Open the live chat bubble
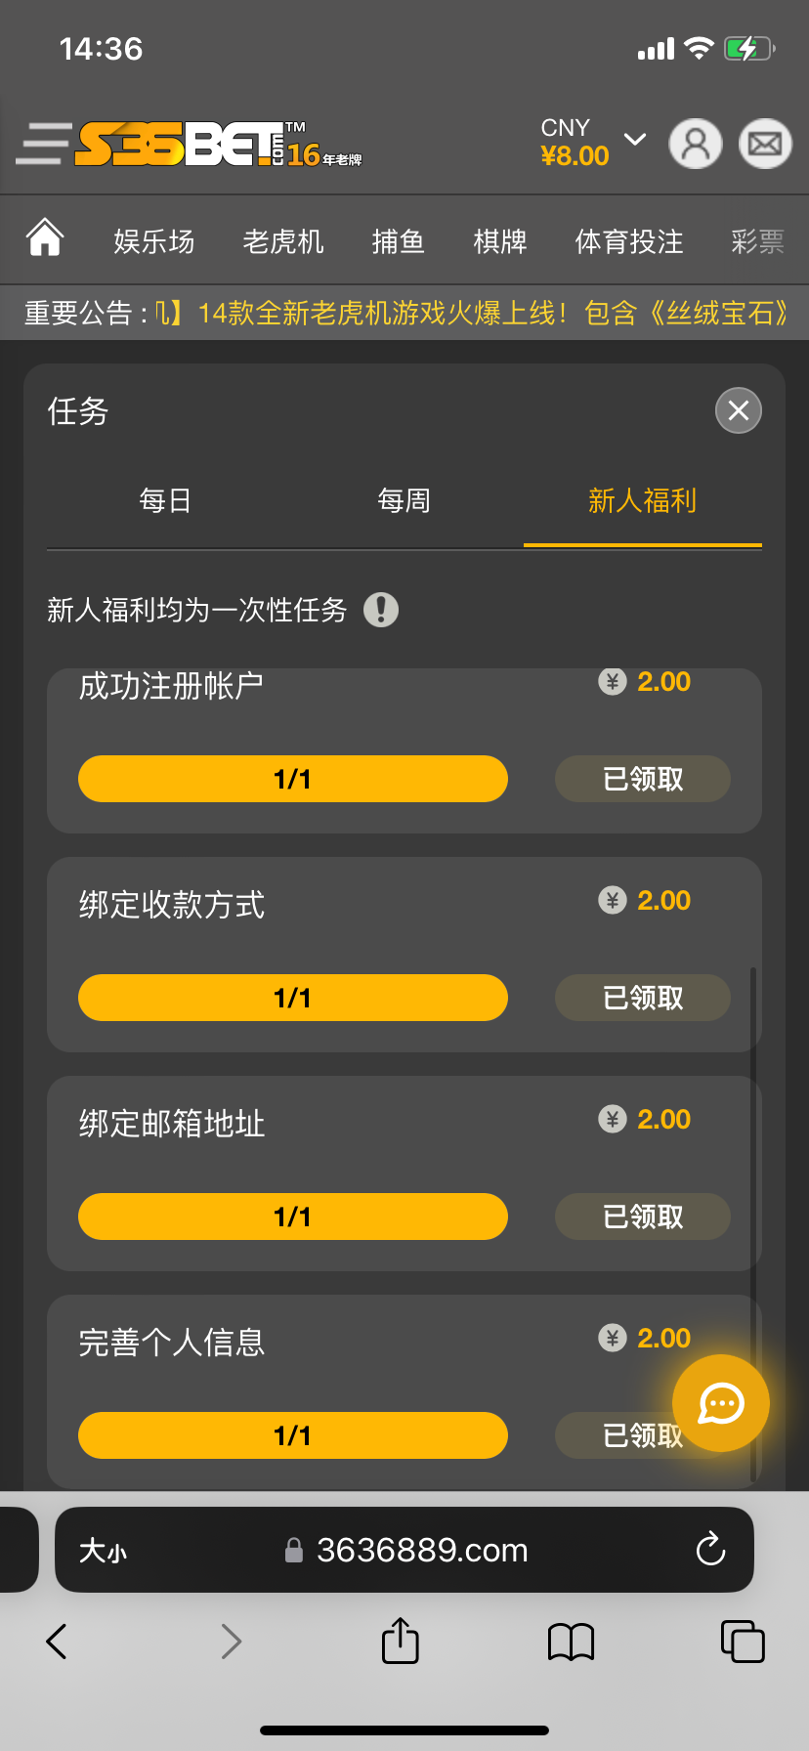Viewport: 809px width, 1751px height. pos(721,1403)
